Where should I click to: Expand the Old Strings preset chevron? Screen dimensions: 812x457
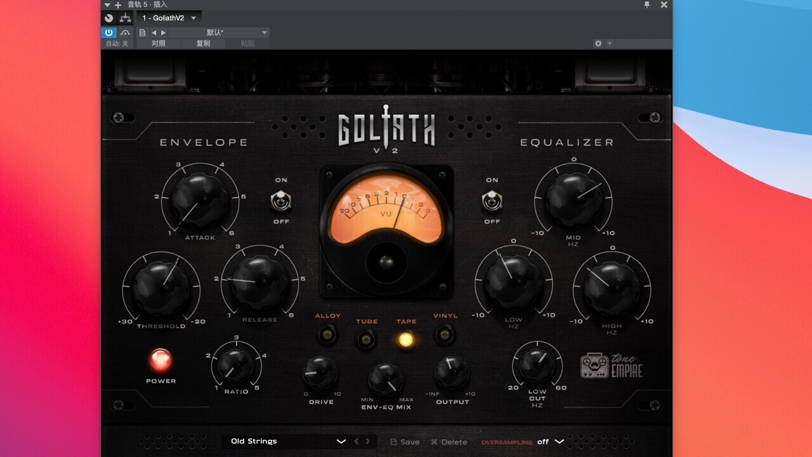click(x=341, y=442)
